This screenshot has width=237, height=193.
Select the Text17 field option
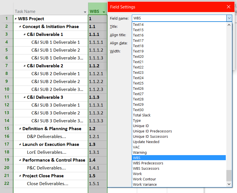(179, 40)
